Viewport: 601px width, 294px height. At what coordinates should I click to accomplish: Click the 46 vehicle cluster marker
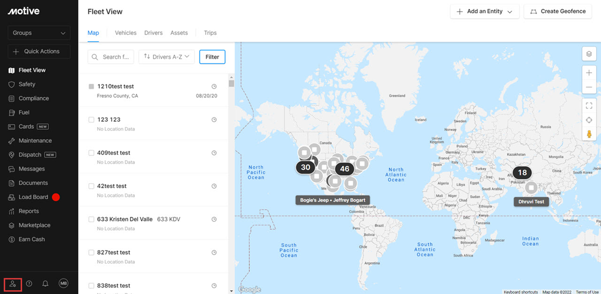click(x=344, y=169)
